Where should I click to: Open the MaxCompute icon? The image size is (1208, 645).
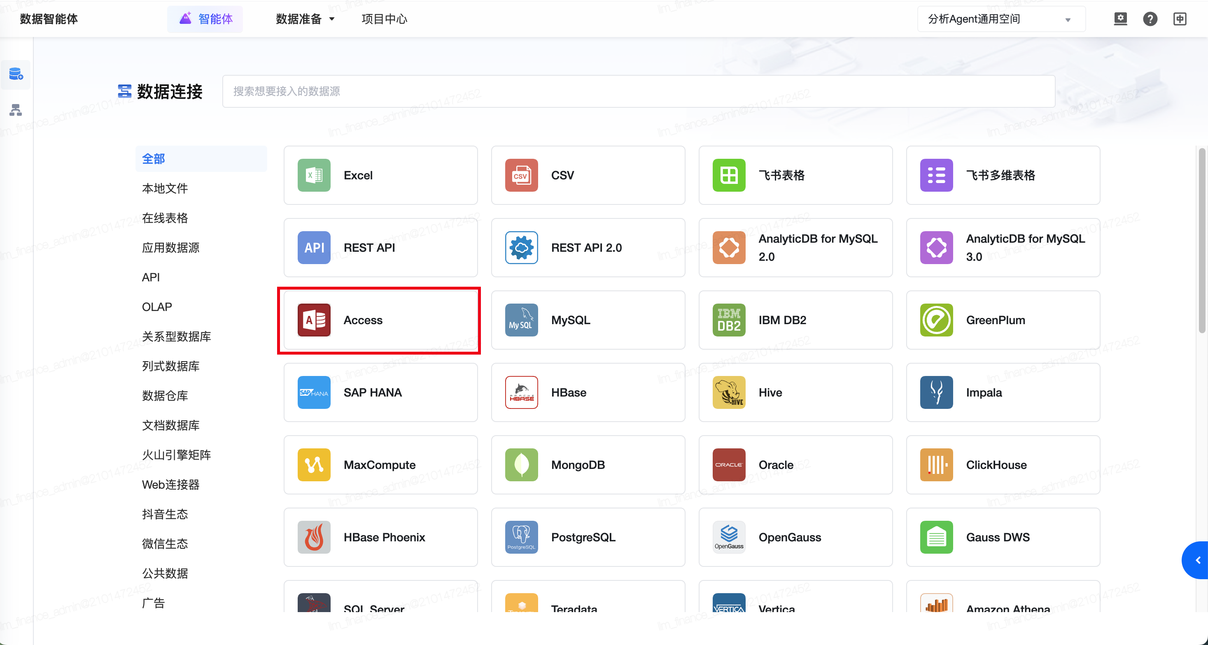click(x=314, y=465)
